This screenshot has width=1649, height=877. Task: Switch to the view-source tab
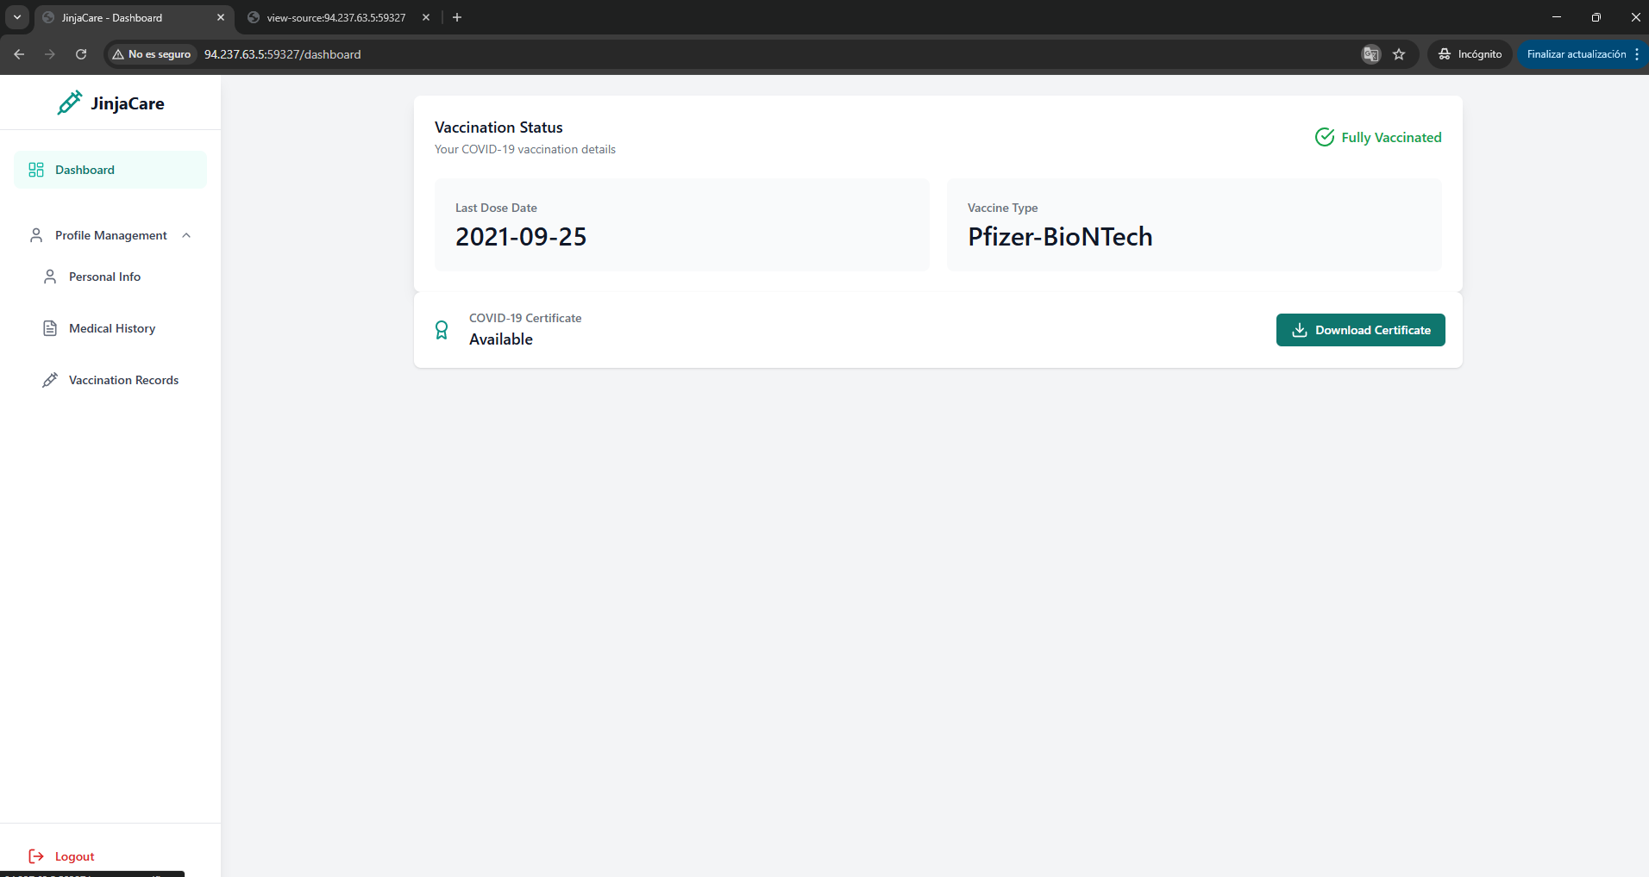[335, 17]
